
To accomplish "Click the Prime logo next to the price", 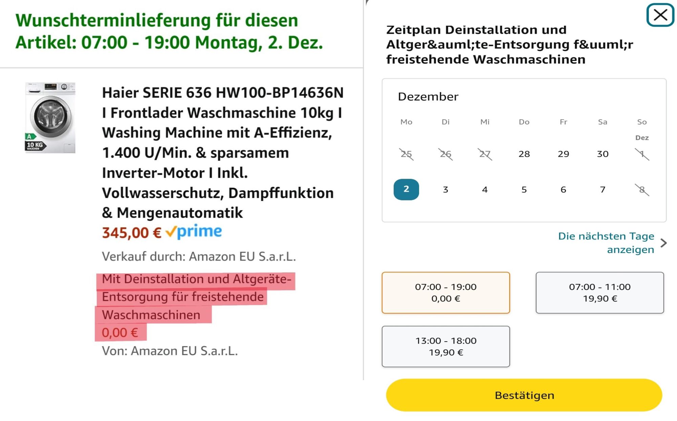I will (x=194, y=232).
